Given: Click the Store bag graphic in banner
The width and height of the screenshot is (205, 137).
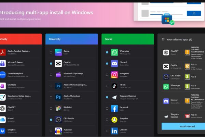Looking at the screenshot, I should click(167, 19).
